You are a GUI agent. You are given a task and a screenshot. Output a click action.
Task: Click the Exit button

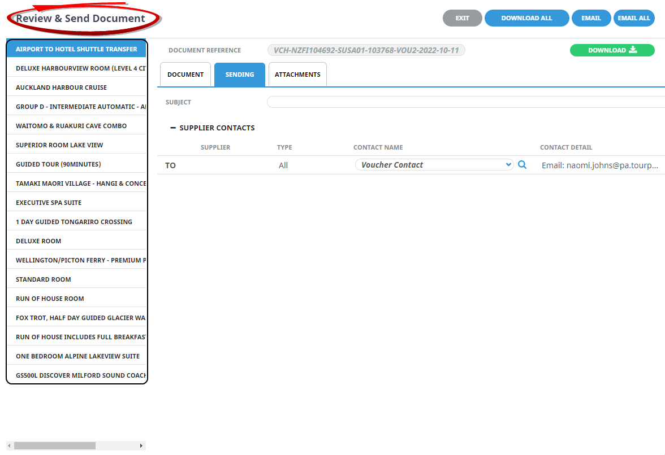coord(463,18)
